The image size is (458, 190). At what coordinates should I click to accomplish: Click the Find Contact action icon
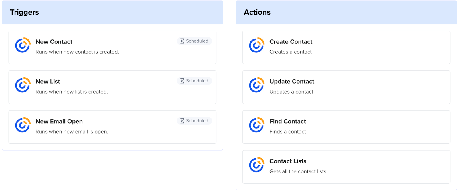coord(257,125)
